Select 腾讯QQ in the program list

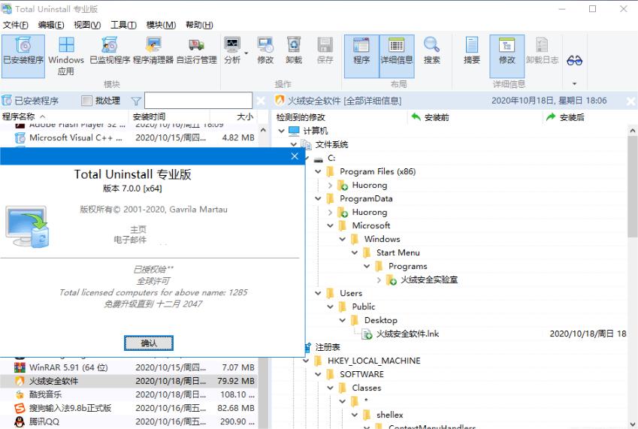pyautogui.click(x=129, y=421)
